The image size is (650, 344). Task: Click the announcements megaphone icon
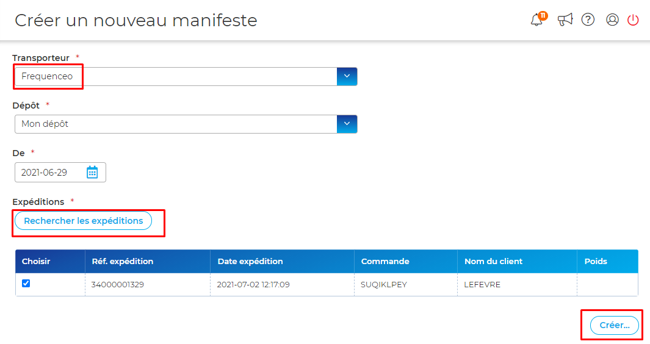565,20
